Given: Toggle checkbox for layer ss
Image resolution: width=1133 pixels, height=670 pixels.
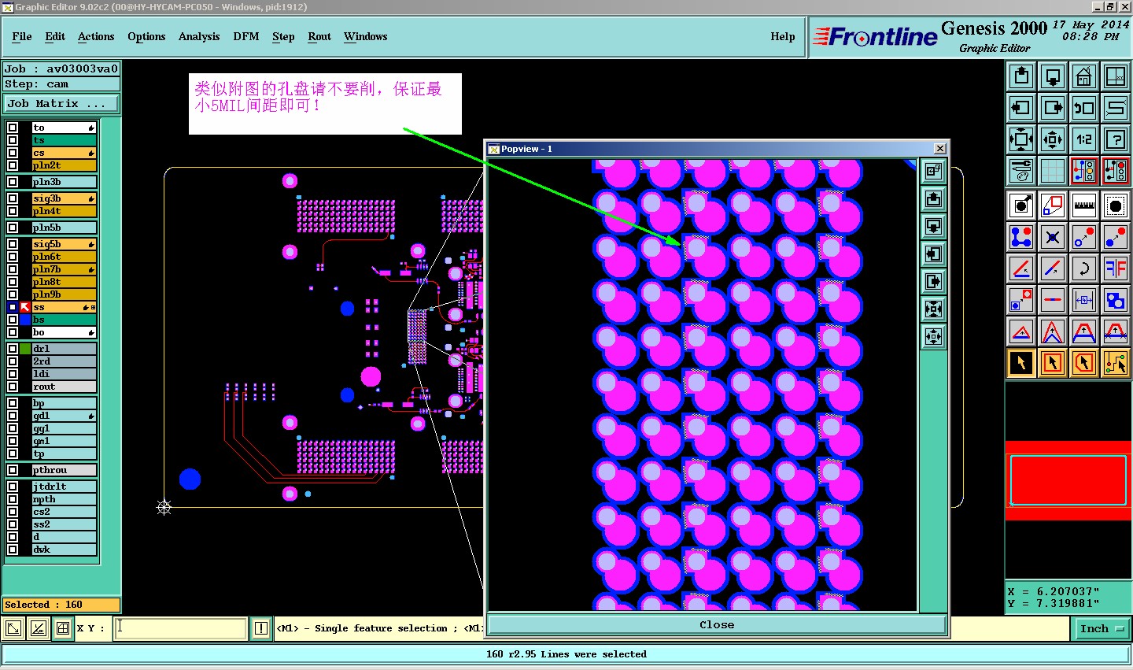Looking at the screenshot, I should [x=13, y=307].
